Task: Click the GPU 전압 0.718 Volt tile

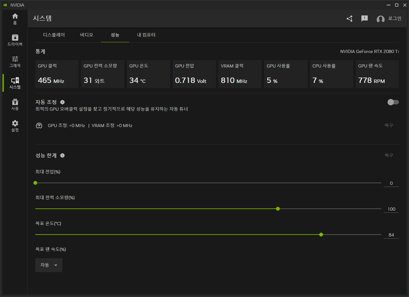Action: tap(194, 74)
